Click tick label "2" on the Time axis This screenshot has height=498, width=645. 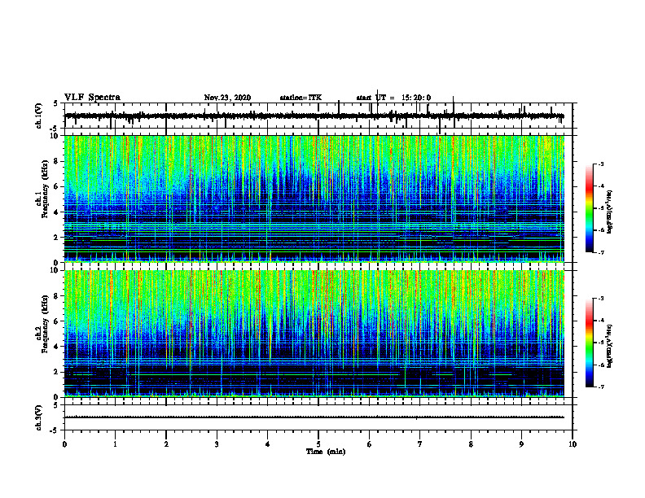coord(166,444)
